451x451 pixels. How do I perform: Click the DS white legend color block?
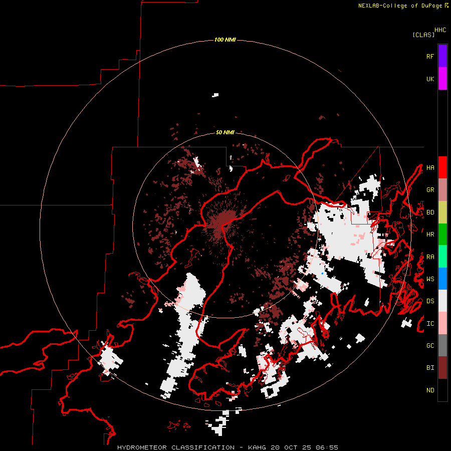pyautogui.click(x=442, y=301)
